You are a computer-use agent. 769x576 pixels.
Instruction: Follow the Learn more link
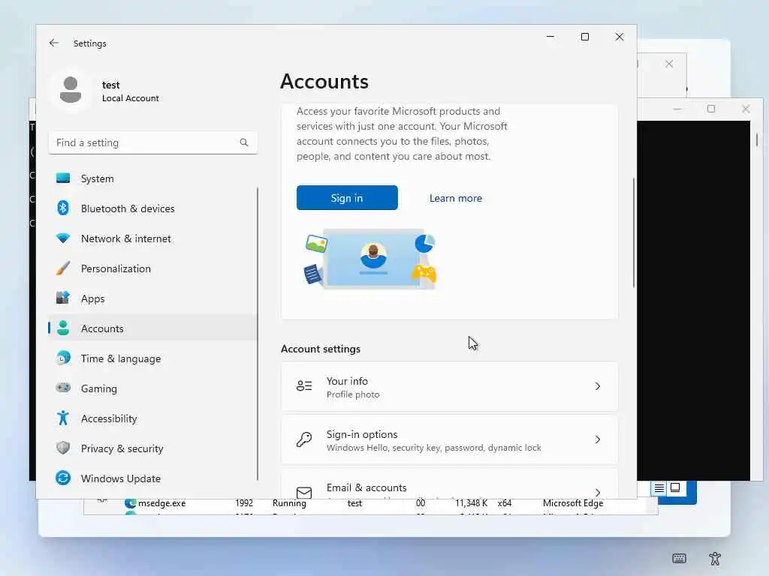[x=456, y=198]
